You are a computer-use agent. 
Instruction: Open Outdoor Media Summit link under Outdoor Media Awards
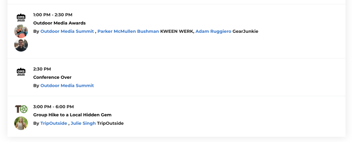(x=67, y=31)
